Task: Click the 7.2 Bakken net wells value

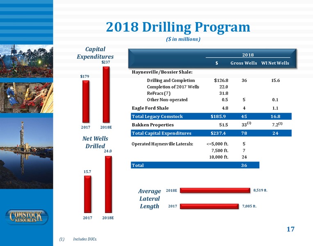Action: [277, 124]
